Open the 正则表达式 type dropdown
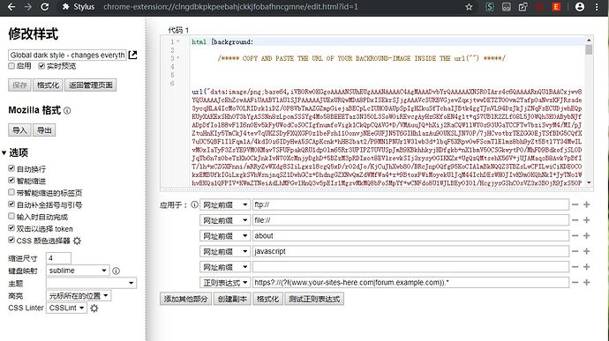Viewport: 609px width, 341px height. click(x=225, y=283)
